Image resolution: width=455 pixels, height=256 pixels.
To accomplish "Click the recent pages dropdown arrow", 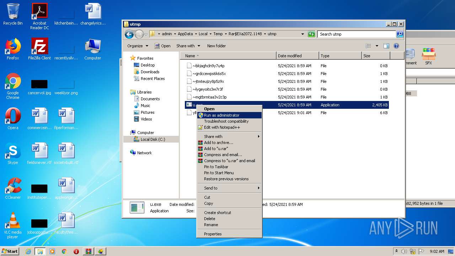I will (146, 34).
